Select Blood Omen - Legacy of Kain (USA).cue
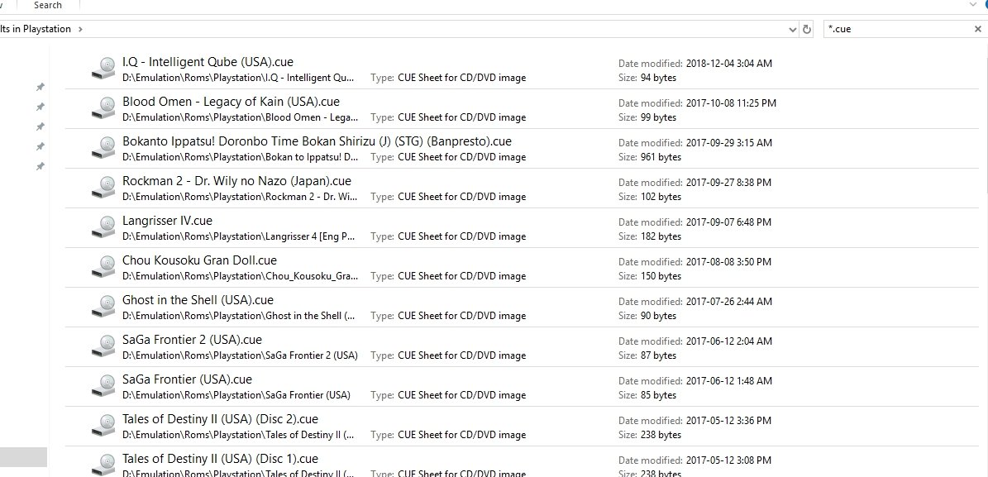Image resolution: width=988 pixels, height=477 pixels. (x=231, y=102)
